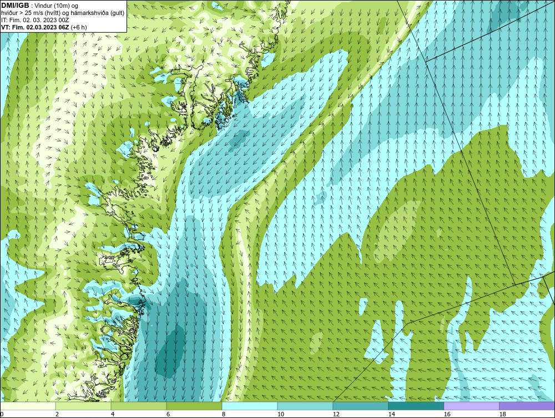Click the 0–2 m/s legend color swatch
The width and height of the screenshot is (555, 418).
pos(28,406)
